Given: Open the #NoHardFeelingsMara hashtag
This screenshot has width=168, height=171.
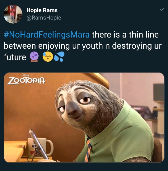Looking at the screenshot, I should point(47,35).
